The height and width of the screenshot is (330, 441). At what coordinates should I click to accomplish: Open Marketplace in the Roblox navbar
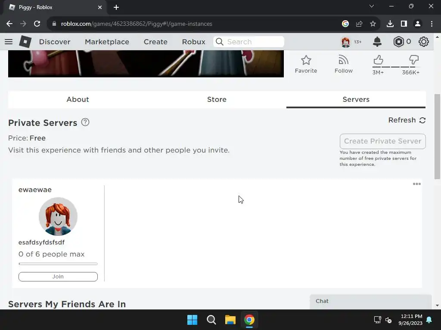107,42
